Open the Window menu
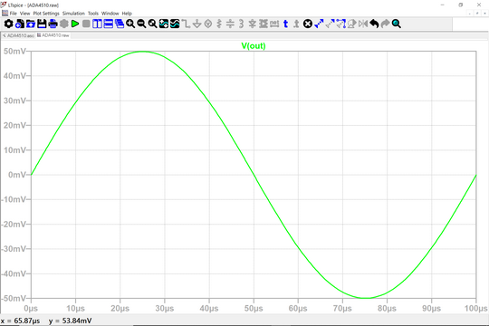Screen dimensions: 489x326 click(110, 14)
